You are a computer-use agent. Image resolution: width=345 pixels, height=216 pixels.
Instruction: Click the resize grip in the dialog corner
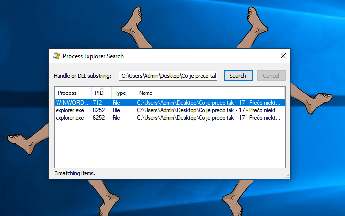pyautogui.click(x=286, y=176)
